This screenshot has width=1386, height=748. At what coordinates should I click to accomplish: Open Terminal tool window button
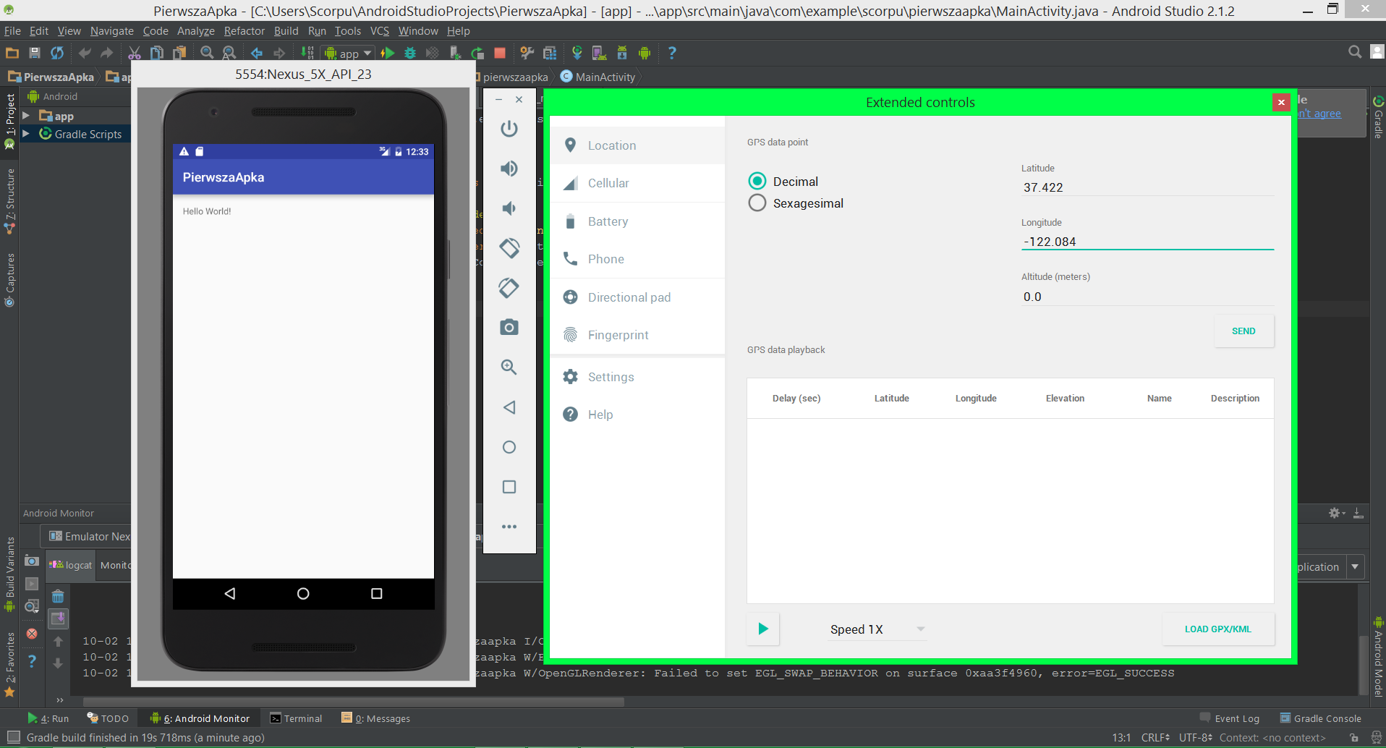click(x=296, y=718)
